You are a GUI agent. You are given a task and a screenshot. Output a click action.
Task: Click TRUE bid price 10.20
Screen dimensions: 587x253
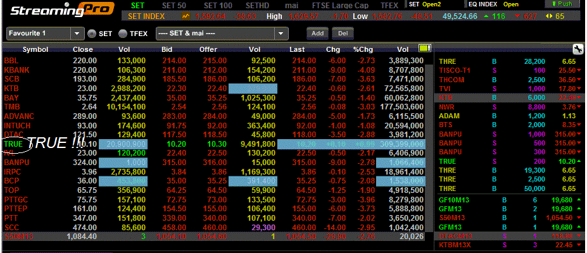(x=177, y=144)
